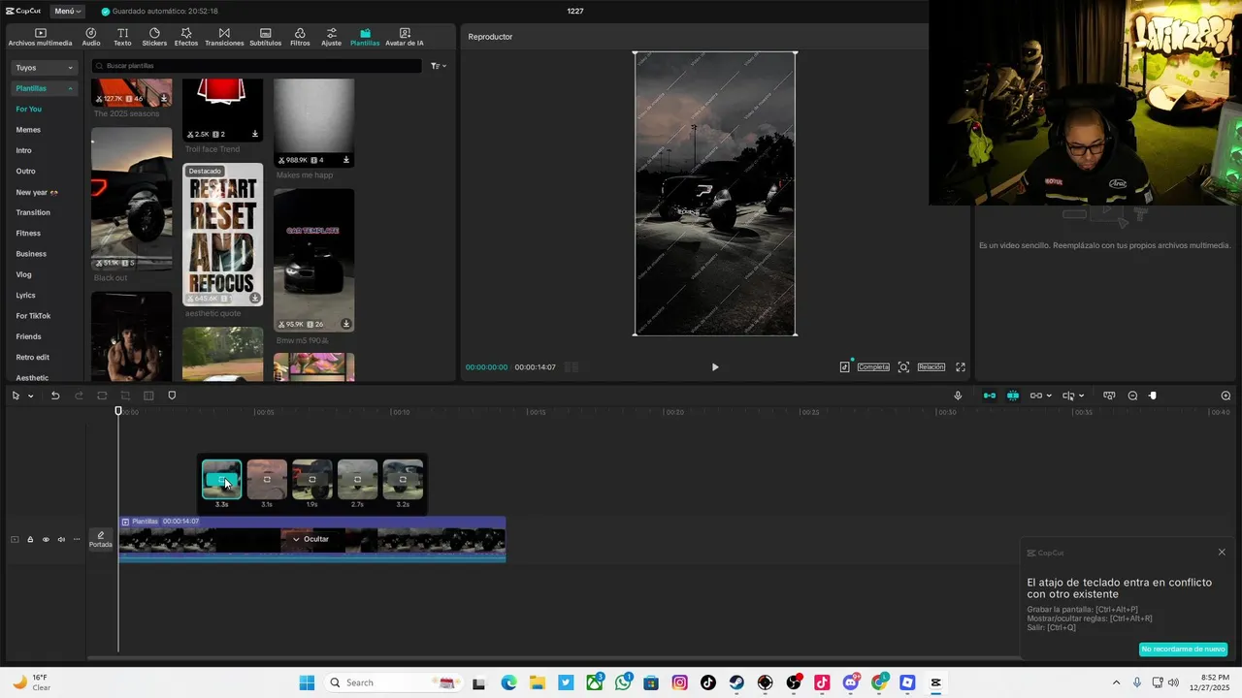Undo the last action

[x=55, y=396]
